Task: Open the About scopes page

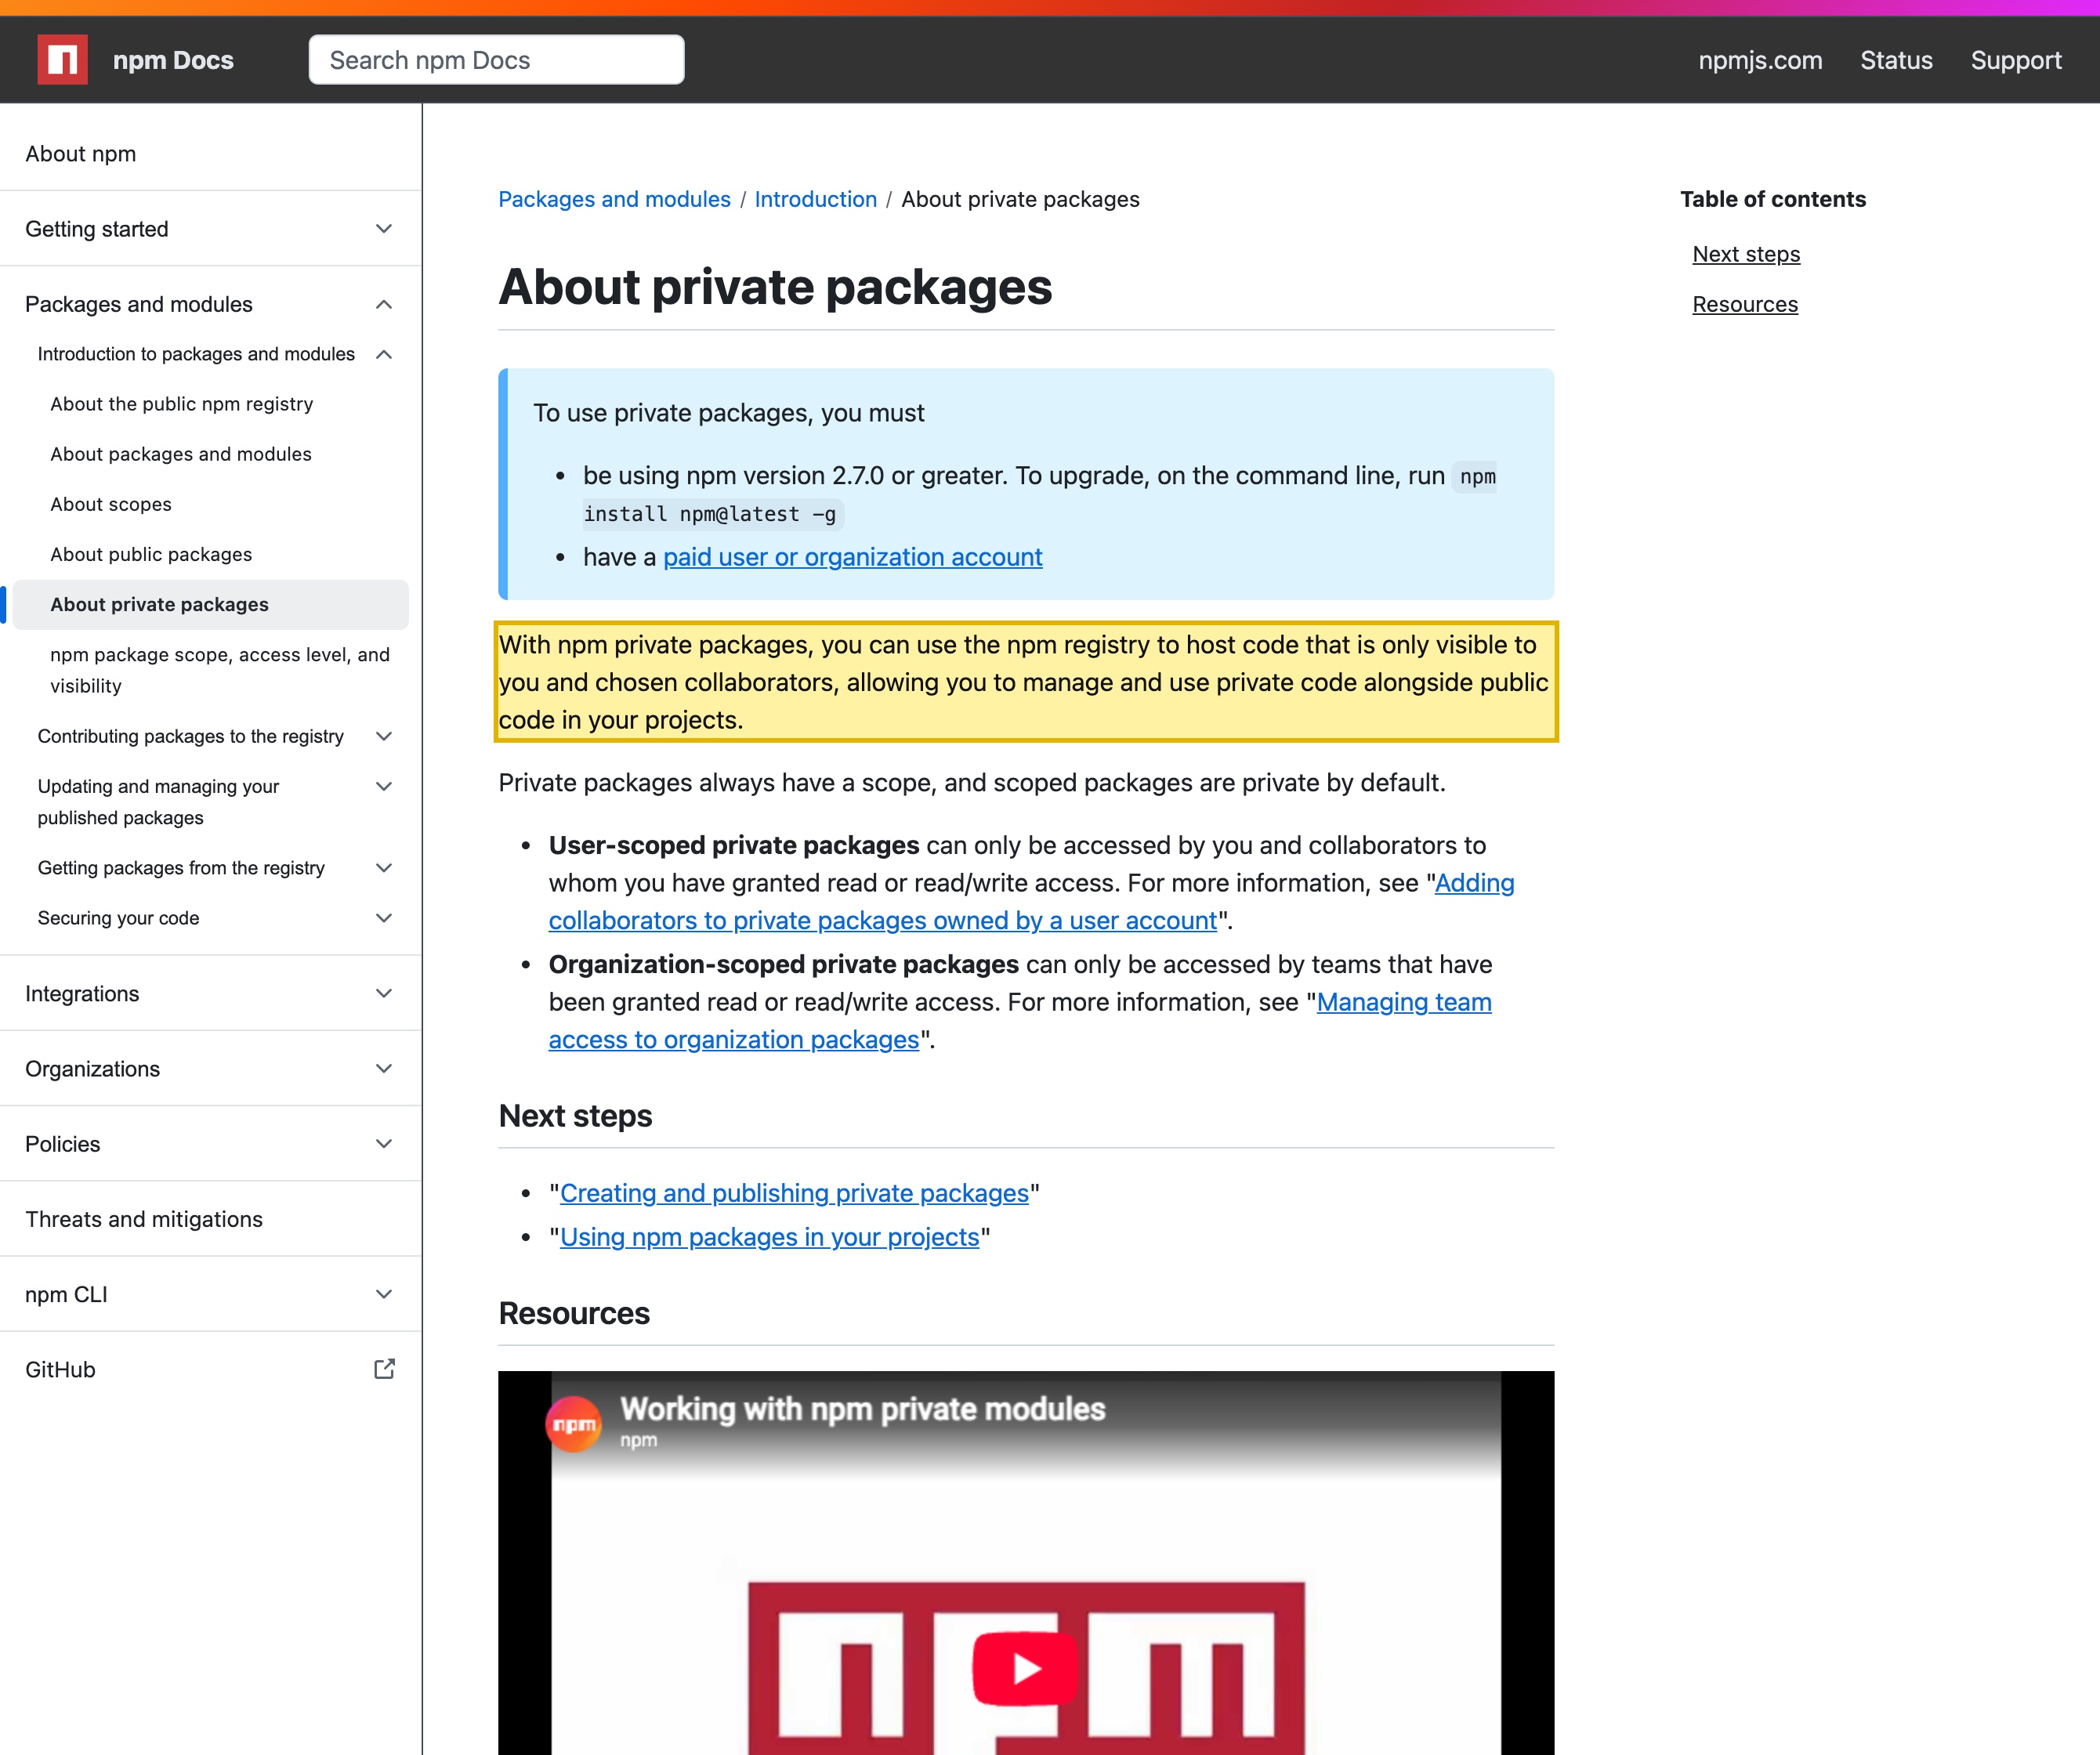Action: (111, 504)
